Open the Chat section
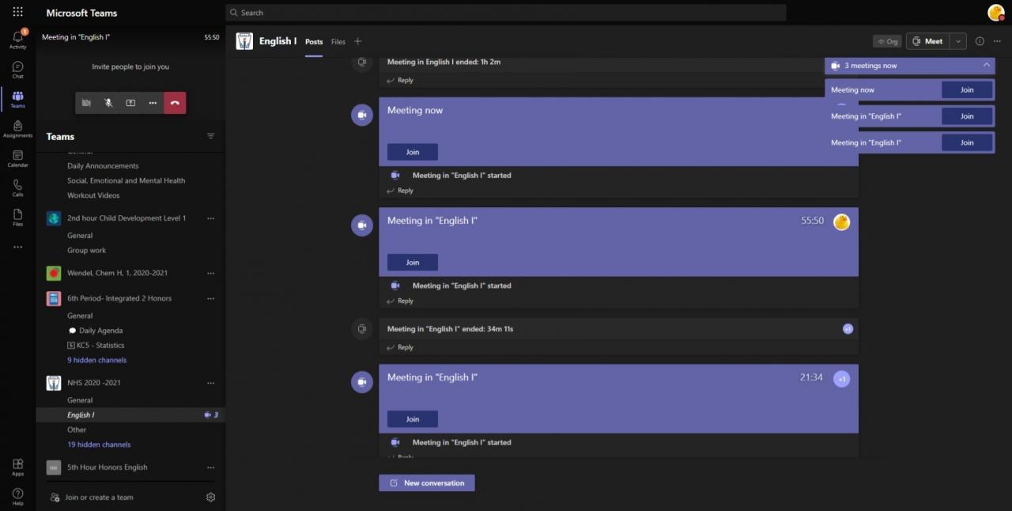 [17, 70]
